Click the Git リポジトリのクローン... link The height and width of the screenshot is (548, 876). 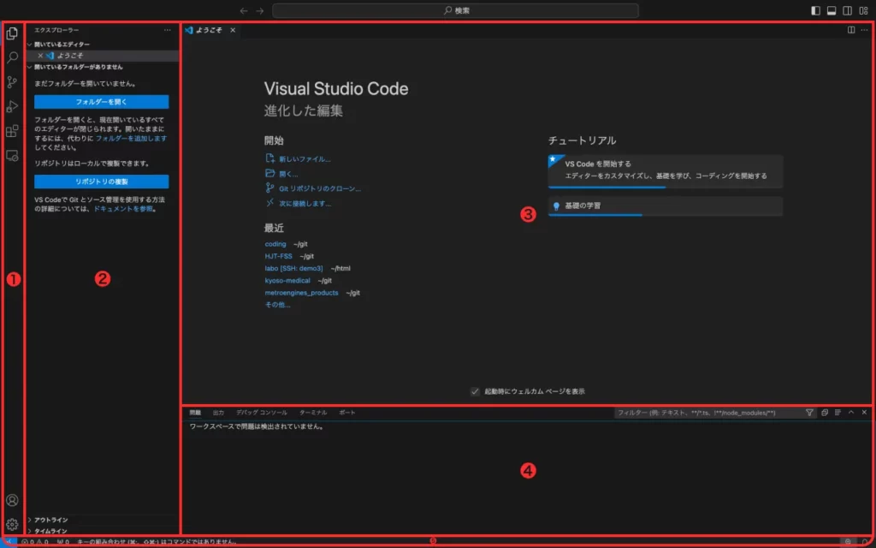[x=320, y=188]
